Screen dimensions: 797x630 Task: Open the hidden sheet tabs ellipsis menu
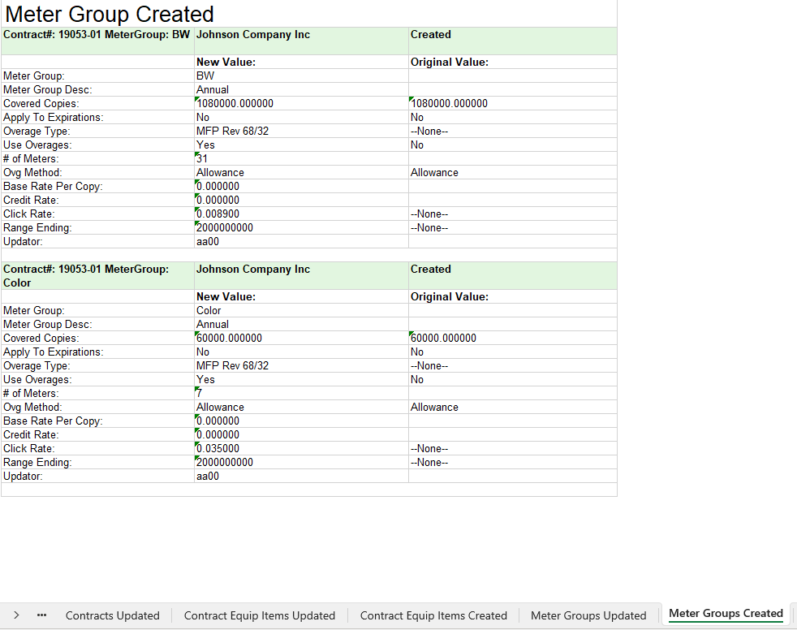click(x=41, y=615)
